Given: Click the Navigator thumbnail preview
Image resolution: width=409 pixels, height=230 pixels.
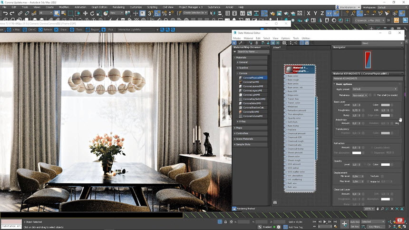Looking at the screenshot, I should click(x=368, y=60).
